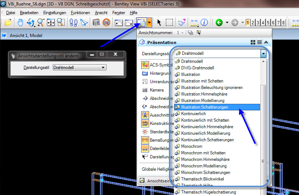
Task: Click the grey forward arrow
Action: coord(235,23)
